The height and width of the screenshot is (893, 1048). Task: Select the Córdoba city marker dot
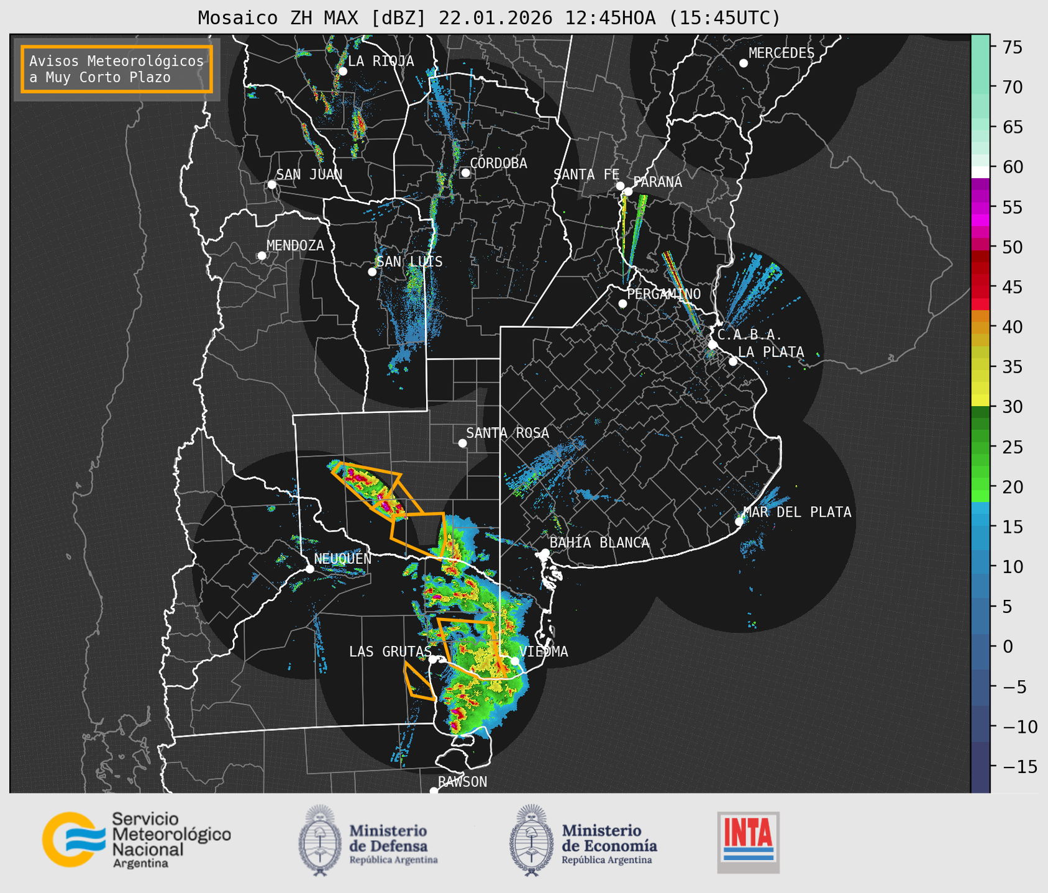pos(465,173)
